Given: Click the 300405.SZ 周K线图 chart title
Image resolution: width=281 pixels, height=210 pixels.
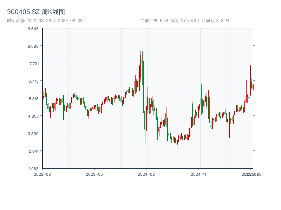Looking at the screenshot, I should coord(36,12).
